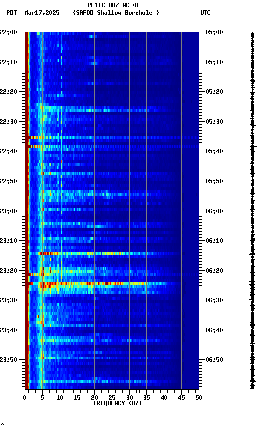The height and width of the screenshot is (429, 274).
Task: Click the 05:20 UTC time label
Action: pyautogui.click(x=214, y=92)
